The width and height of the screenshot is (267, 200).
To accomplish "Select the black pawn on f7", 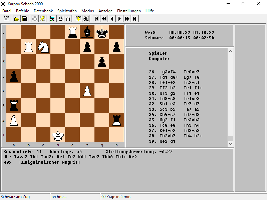I will pyautogui.click(x=87, y=47).
